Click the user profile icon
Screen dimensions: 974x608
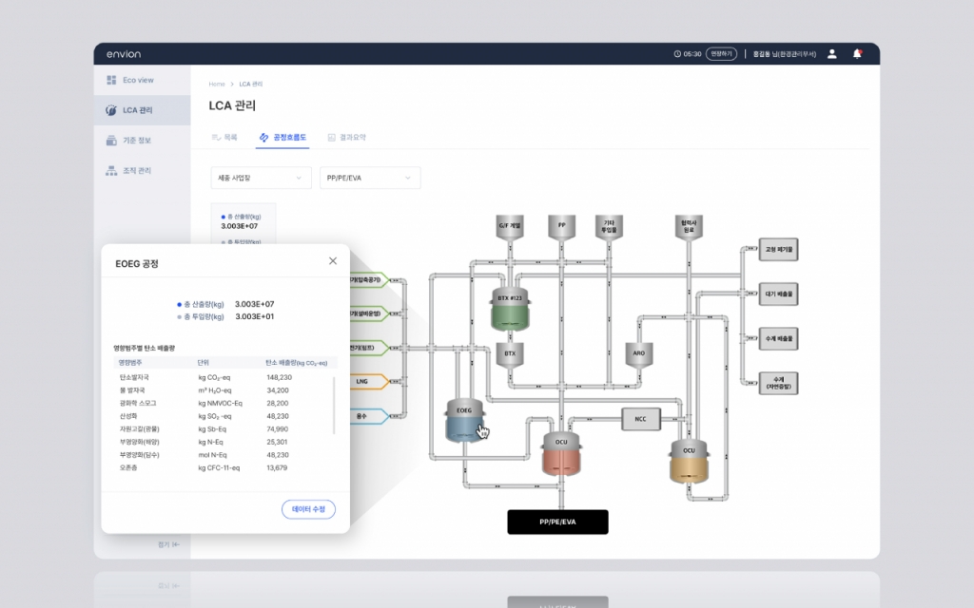832,54
